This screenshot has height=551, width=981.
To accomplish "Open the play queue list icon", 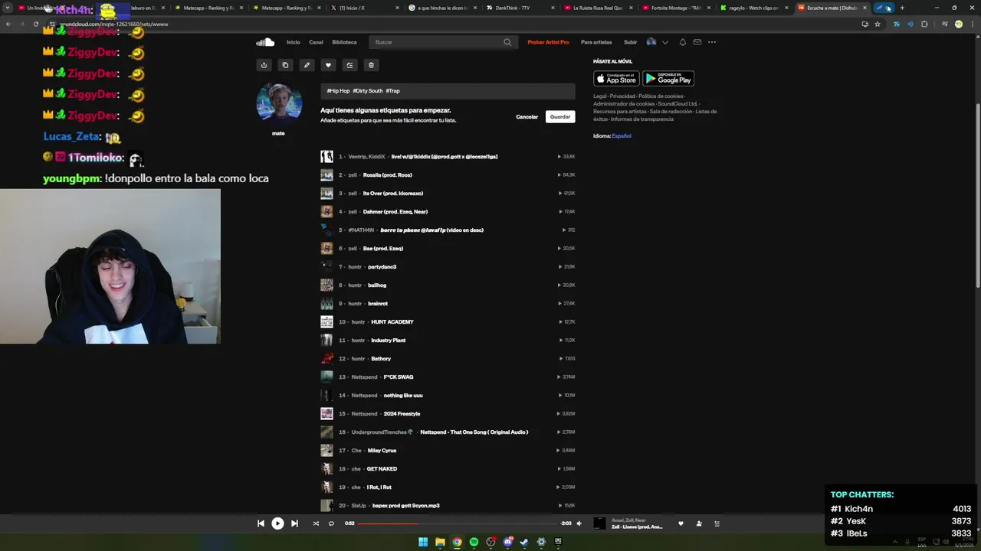I will 717,523.
